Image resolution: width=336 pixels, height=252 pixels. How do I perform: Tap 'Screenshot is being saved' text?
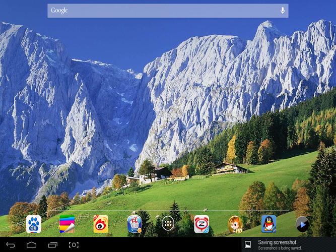pos(280,248)
